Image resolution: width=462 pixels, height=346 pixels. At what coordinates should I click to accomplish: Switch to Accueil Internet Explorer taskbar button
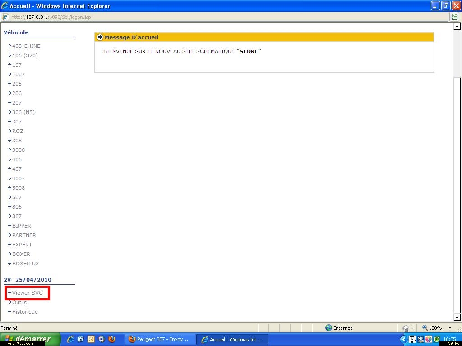click(x=233, y=340)
